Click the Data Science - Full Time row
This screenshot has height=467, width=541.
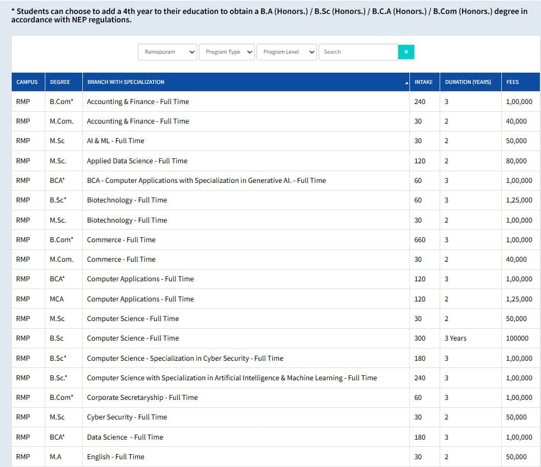pos(125,437)
